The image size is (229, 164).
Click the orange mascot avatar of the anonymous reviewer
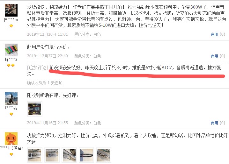click(x=11, y=139)
